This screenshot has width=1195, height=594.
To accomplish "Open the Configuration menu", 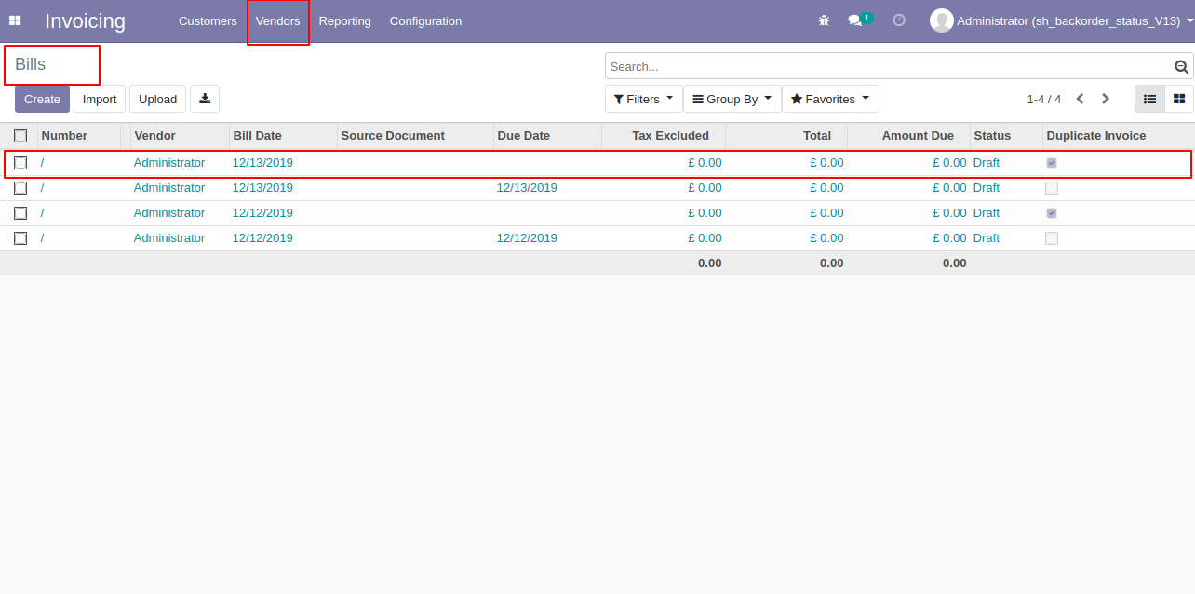I will (425, 20).
